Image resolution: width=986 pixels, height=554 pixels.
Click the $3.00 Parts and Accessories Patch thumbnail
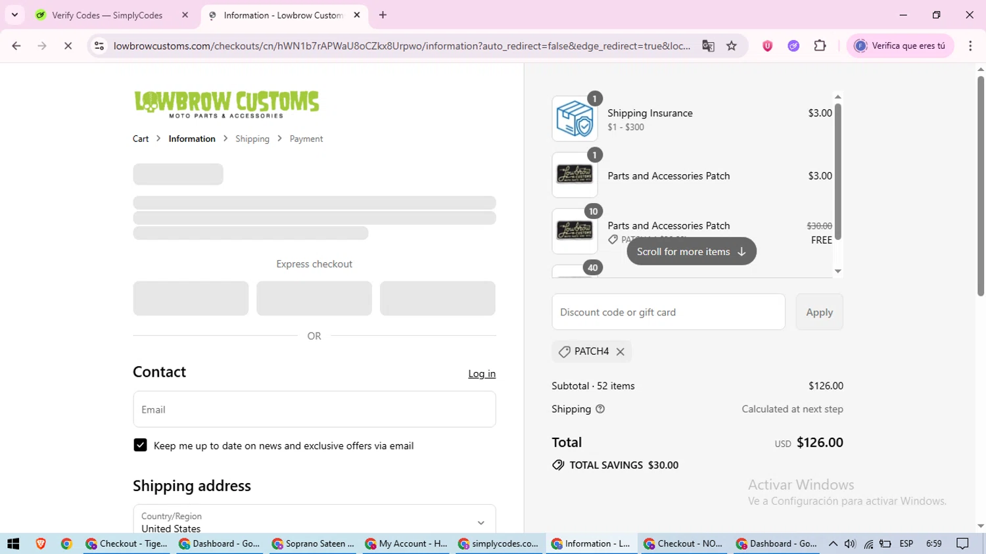click(x=575, y=175)
